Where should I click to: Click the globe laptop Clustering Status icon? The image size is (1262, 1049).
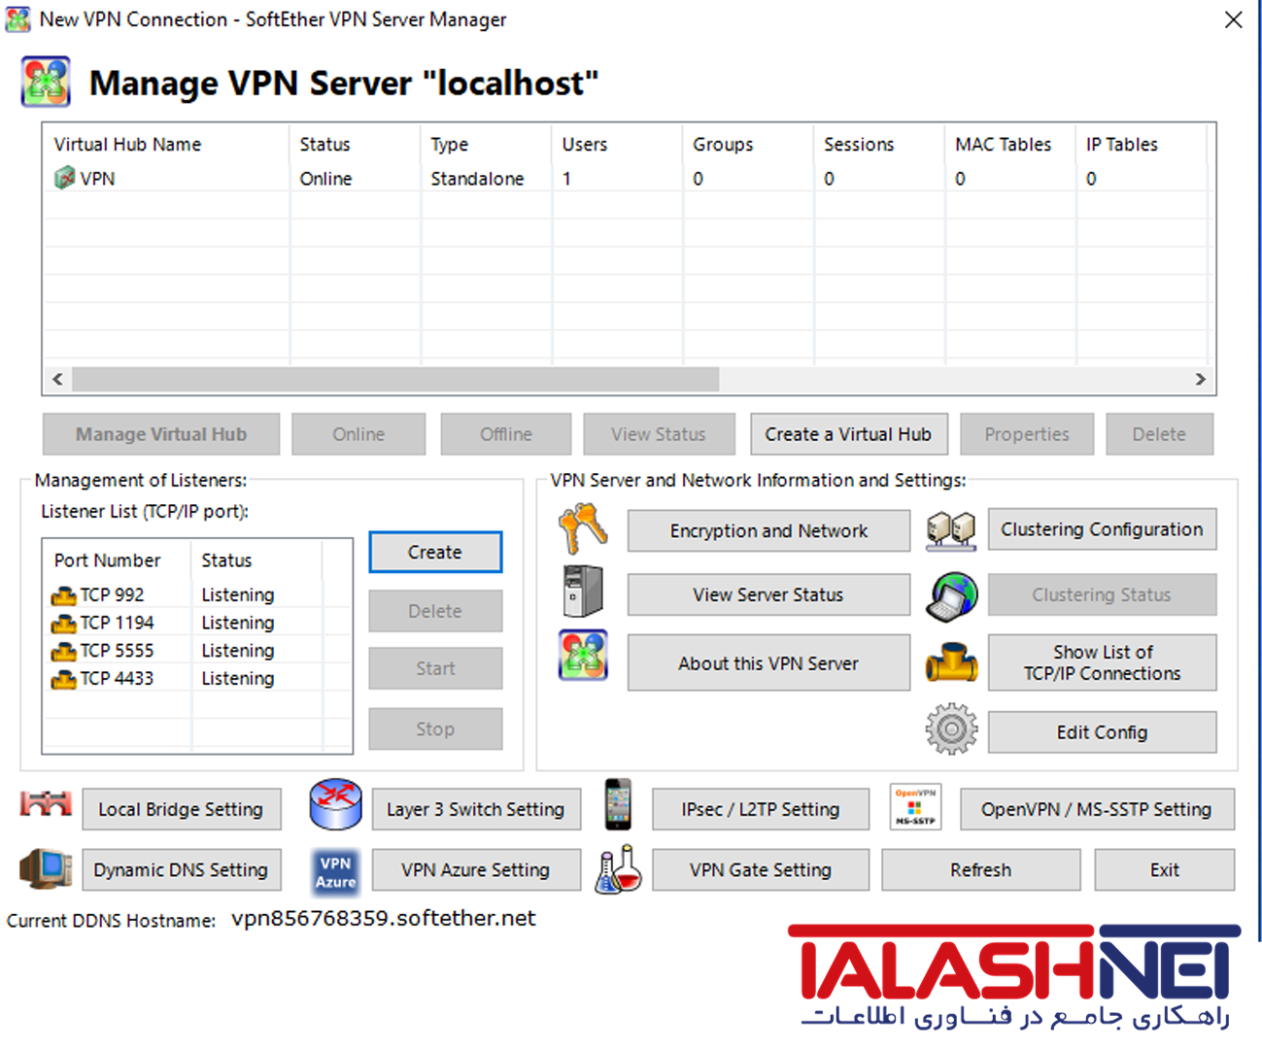click(951, 595)
